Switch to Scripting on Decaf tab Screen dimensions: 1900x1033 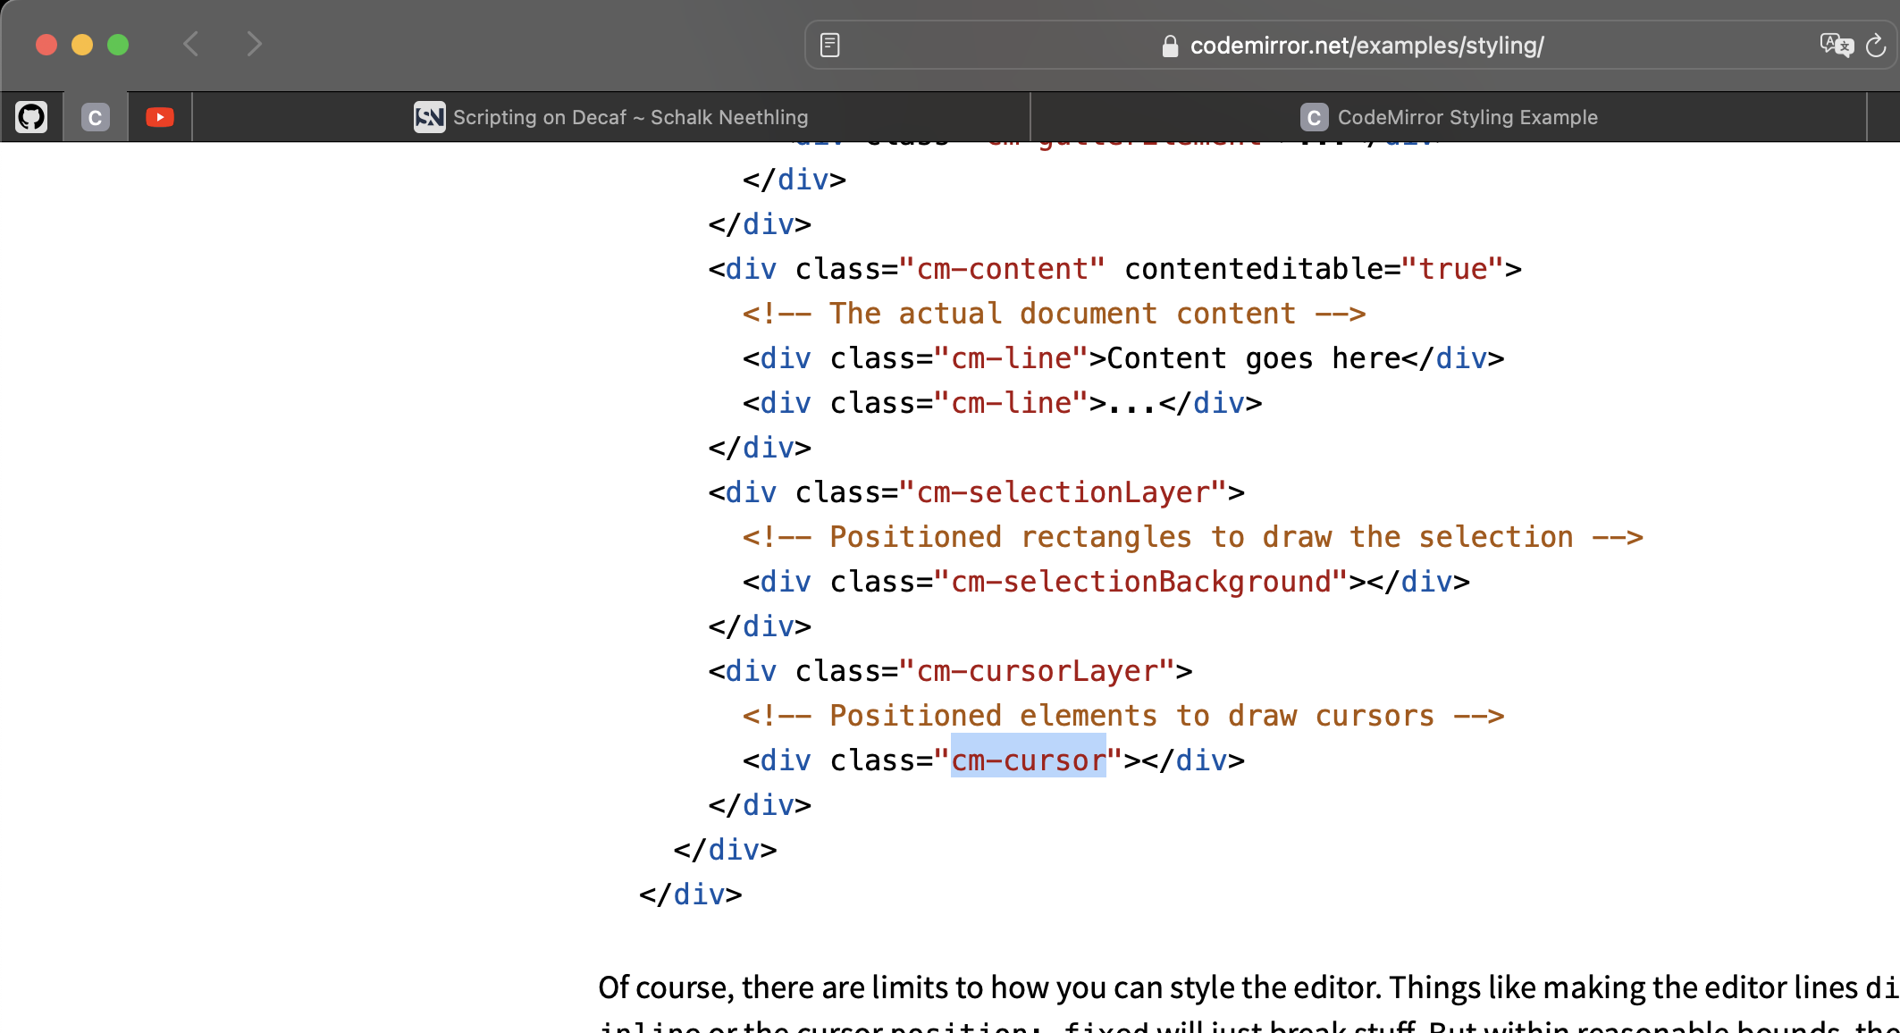[x=611, y=117]
